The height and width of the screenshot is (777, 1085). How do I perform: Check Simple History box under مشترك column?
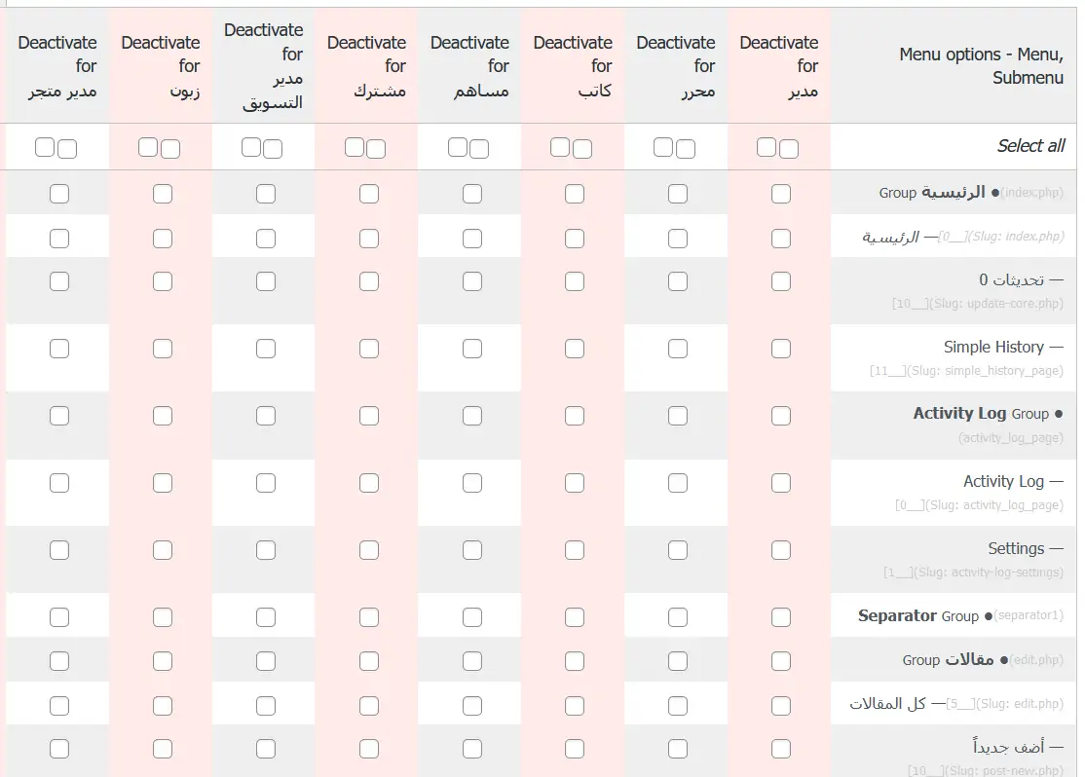click(x=369, y=349)
